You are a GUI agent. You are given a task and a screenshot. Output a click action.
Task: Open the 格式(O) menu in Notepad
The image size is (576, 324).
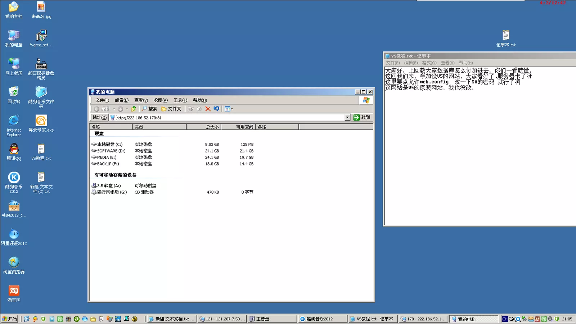[x=429, y=63]
